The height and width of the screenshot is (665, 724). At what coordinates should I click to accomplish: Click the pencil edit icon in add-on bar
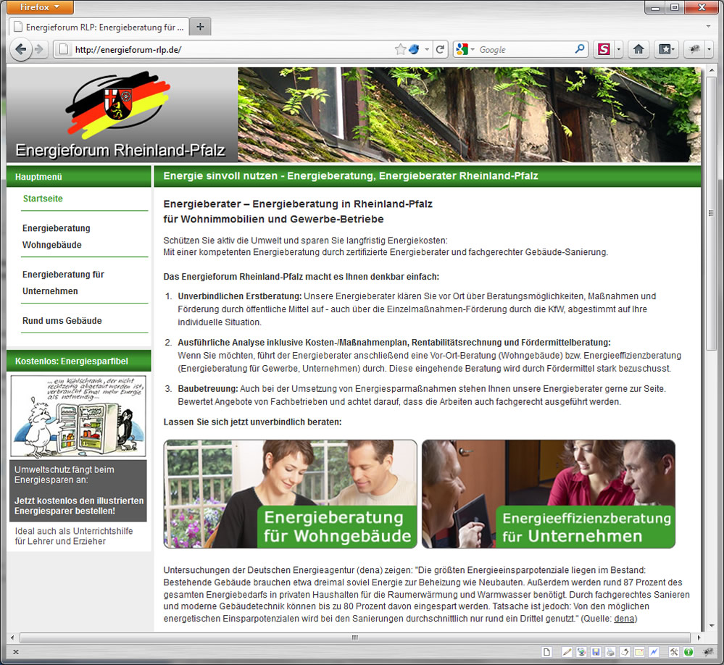pos(567,652)
